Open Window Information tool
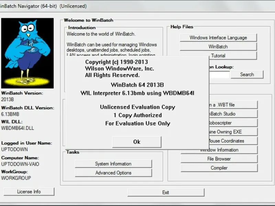Image resolution: width=275 pixels, height=206 pixels. pos(219,150)
